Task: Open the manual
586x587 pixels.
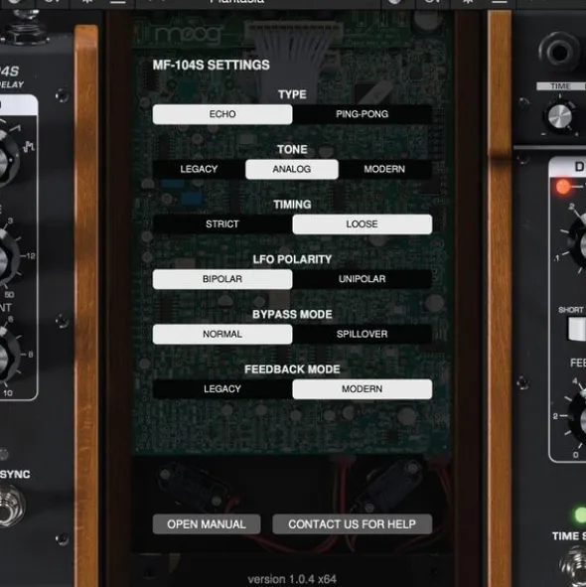Action: tap(207, 524)
